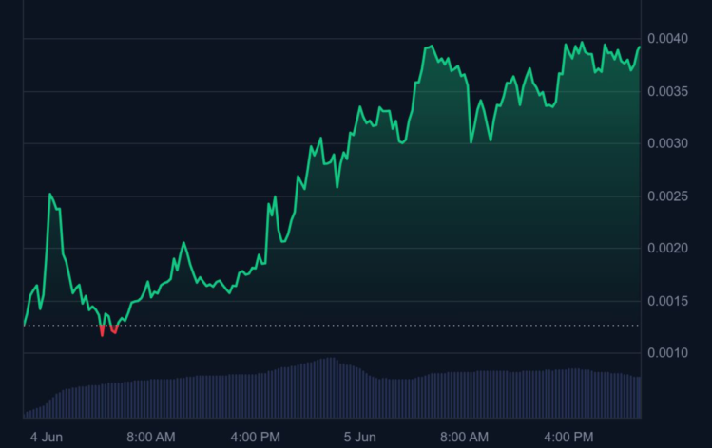
Task: Click the 0.0025 price axis label
Action: tap(674, 196)
